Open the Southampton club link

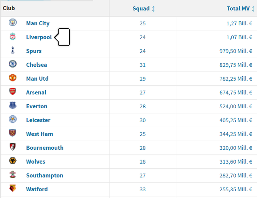coord(45,175)
